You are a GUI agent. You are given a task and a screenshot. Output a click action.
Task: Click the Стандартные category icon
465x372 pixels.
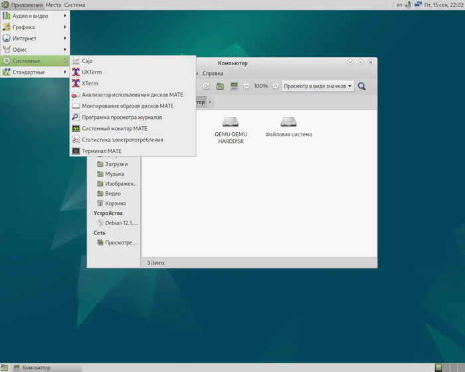[x=6, y=72]
